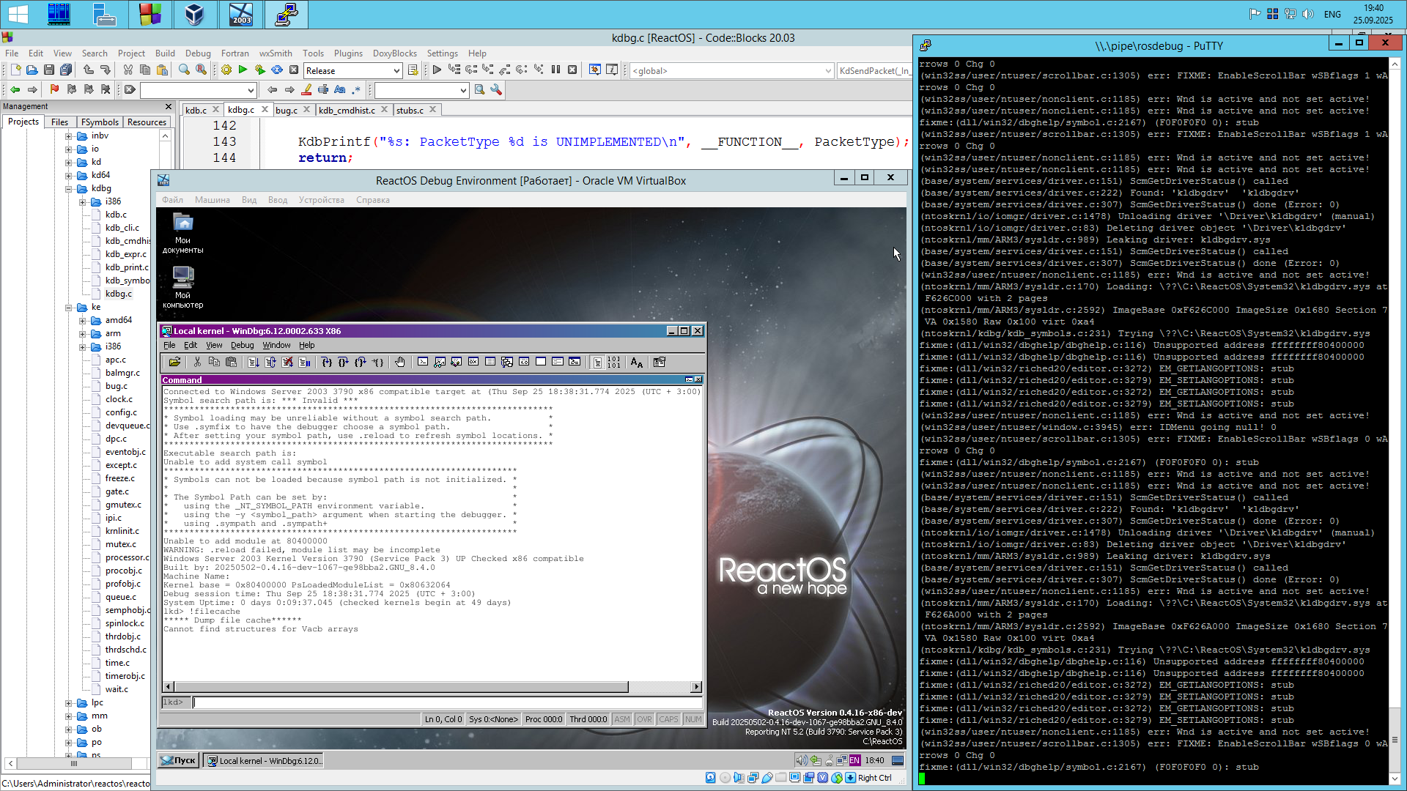Open the FSymbols management tab
The image size is (1407, 791).
pos(100,122)
